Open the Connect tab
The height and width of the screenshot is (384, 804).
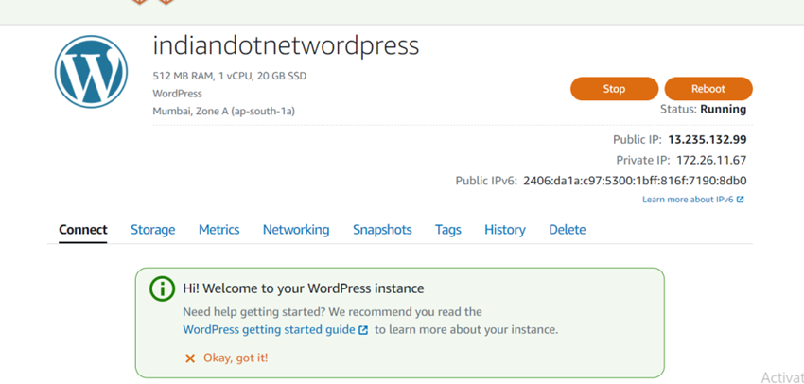point(83,230)
